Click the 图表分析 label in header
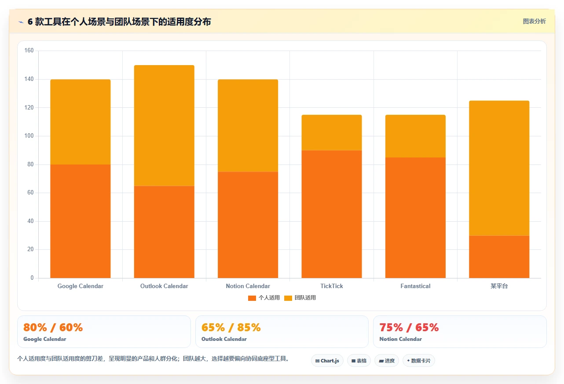The height and width of the screenshot is (384, 564). pos(534,22)
